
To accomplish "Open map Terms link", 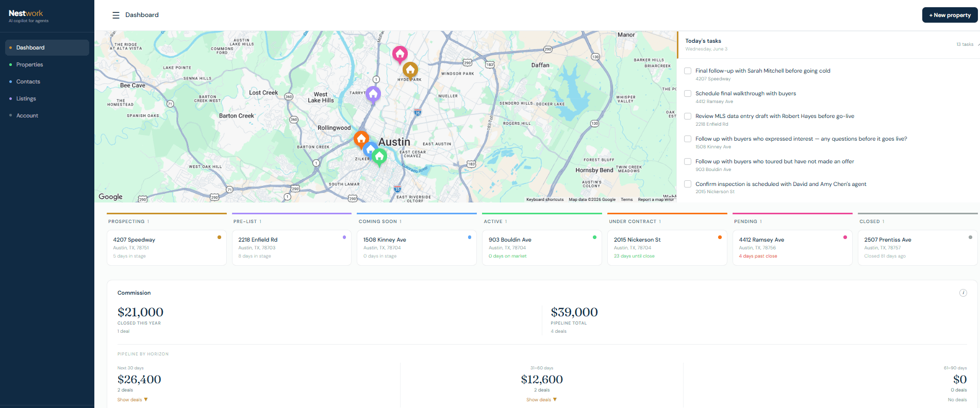I will point(626,199).
